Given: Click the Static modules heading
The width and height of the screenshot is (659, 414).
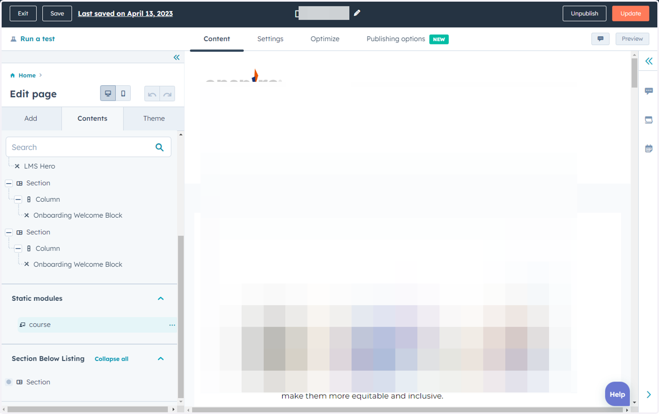Looking at the screenshot, I should [37, 299].
